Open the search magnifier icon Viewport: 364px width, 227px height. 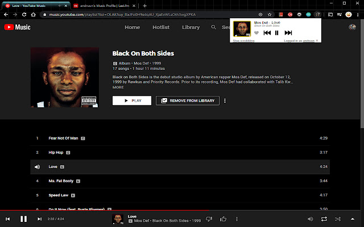tap(214, 27)
